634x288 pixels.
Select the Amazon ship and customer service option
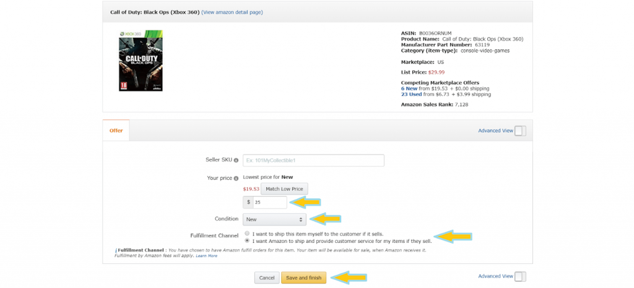click(x=247, y=241)
